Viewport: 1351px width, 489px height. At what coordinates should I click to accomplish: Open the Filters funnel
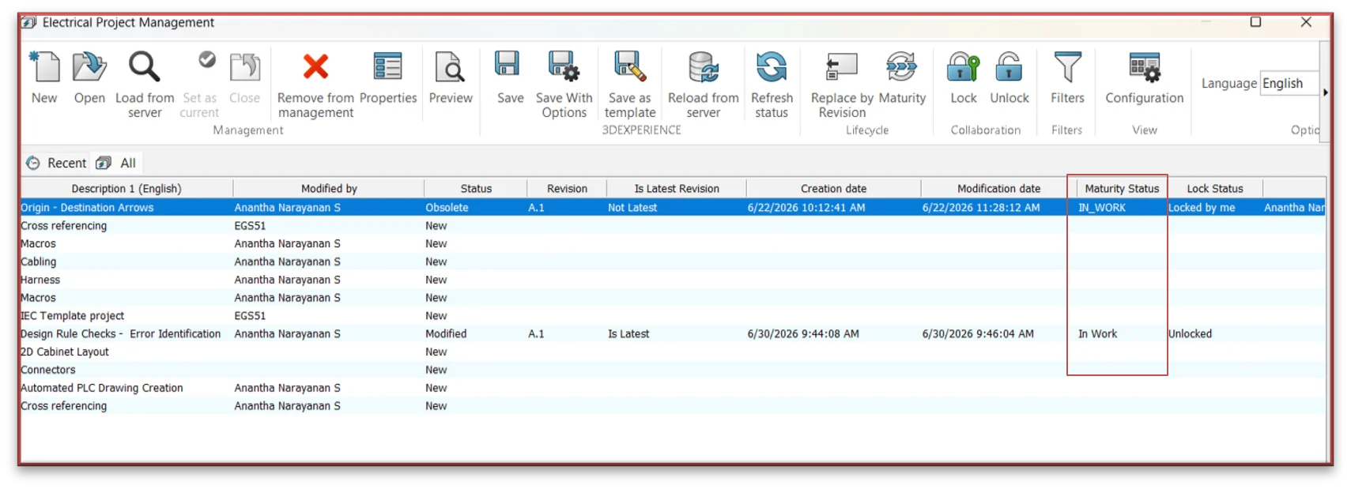(x=1067, y=67)
